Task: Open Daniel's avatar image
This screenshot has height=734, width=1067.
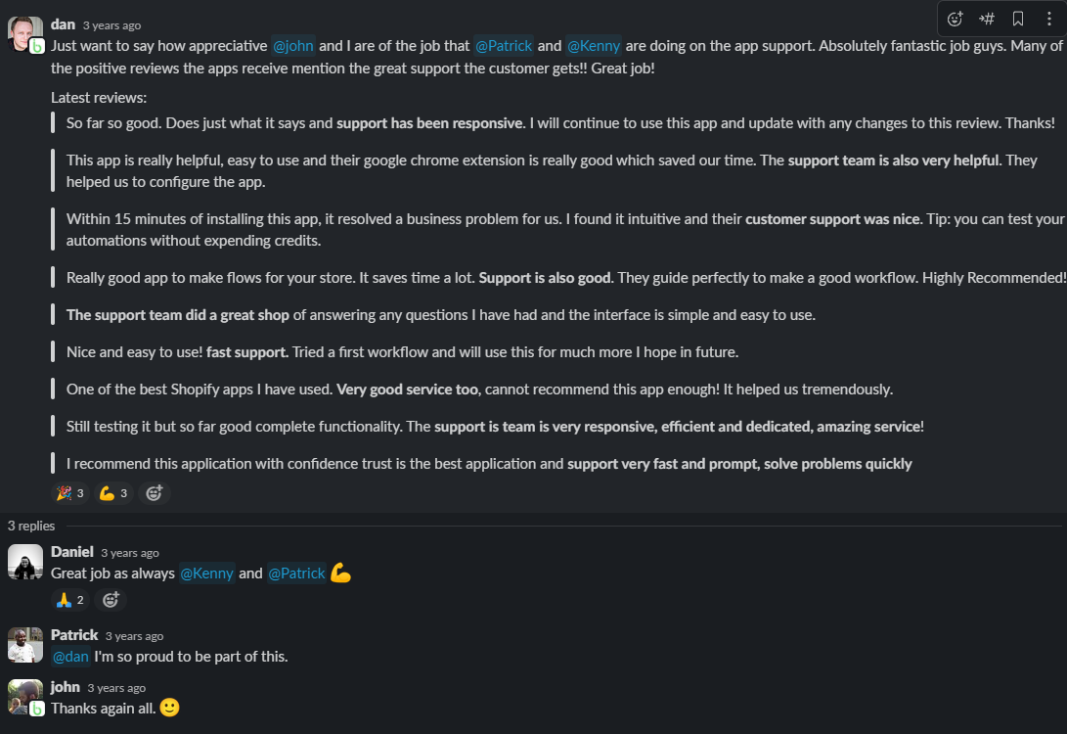Action: [25, 562]
